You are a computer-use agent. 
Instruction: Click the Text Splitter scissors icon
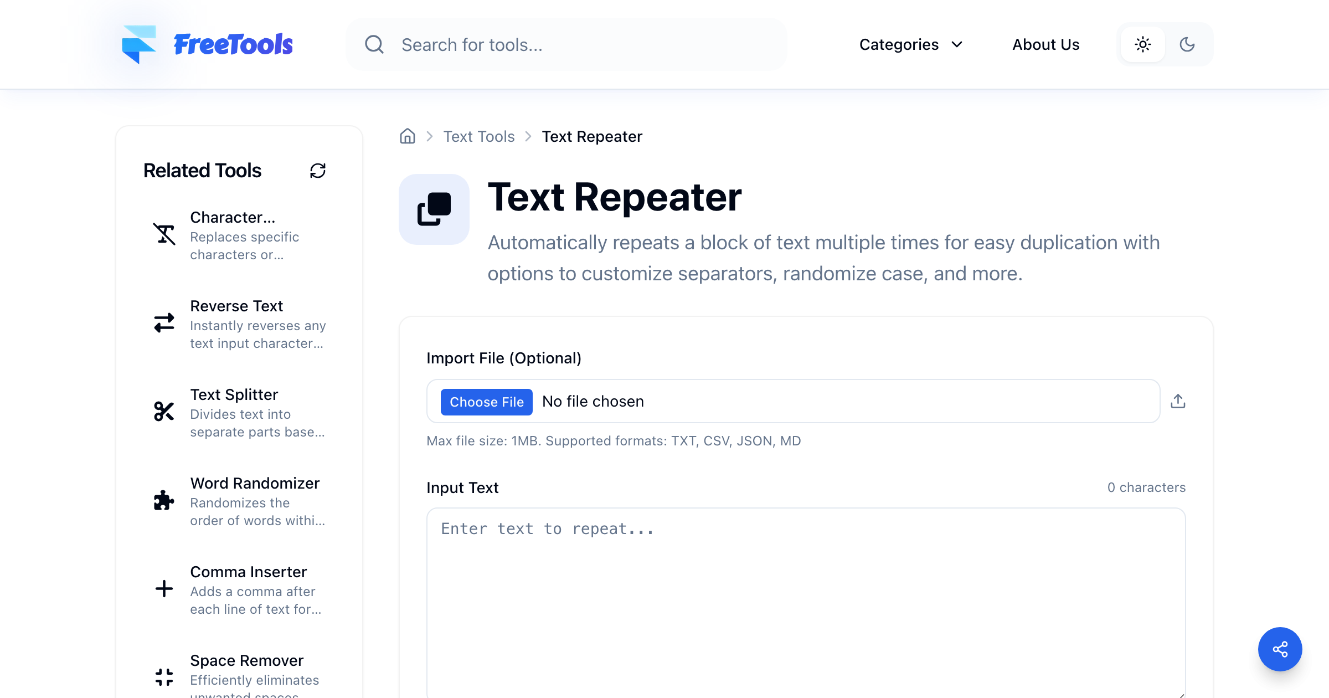pyautogui.click(x=164, y=411)
